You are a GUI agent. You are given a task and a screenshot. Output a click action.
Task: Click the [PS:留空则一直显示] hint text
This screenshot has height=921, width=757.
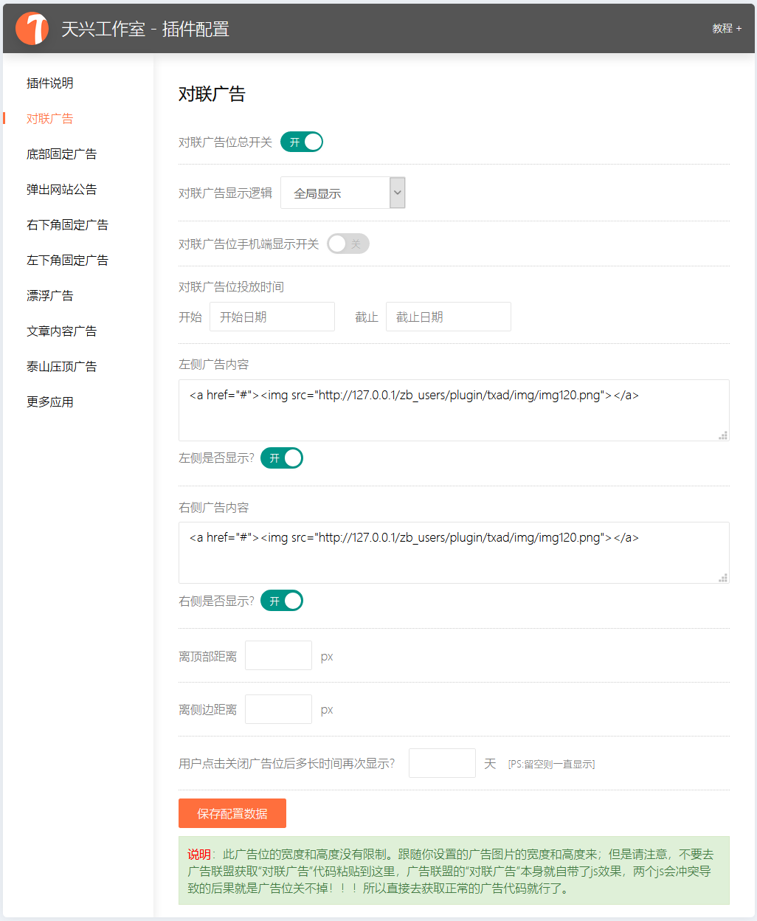tap(551, 765)
